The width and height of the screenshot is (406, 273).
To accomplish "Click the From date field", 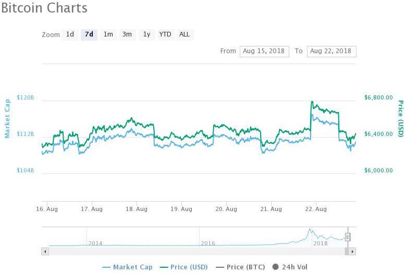I will tap(264, 51).
